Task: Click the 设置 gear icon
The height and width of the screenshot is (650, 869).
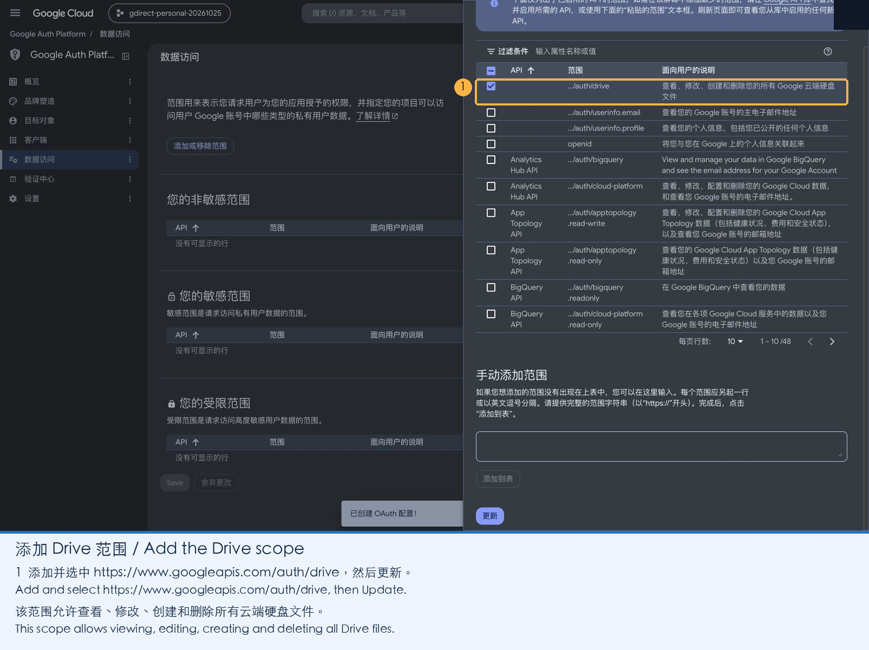Action: [13, 199]
